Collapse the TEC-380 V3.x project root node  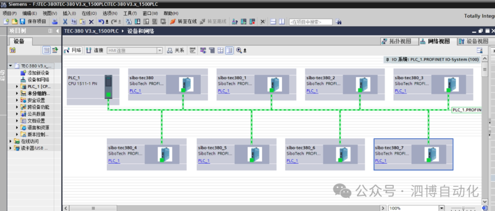(11, 66)
